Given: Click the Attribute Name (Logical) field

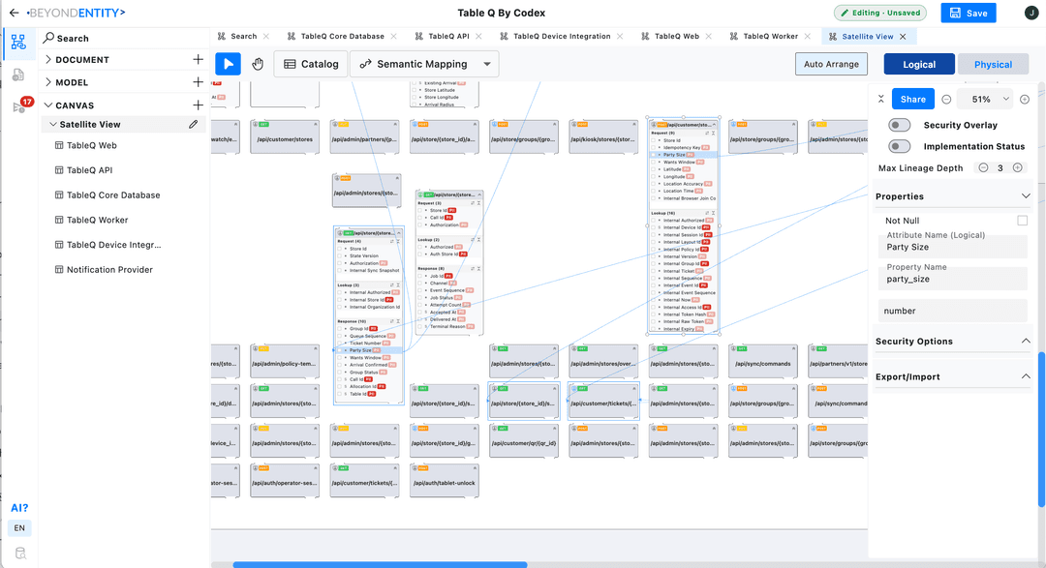Looking at the screenshot, I should [x=953, y=247].
